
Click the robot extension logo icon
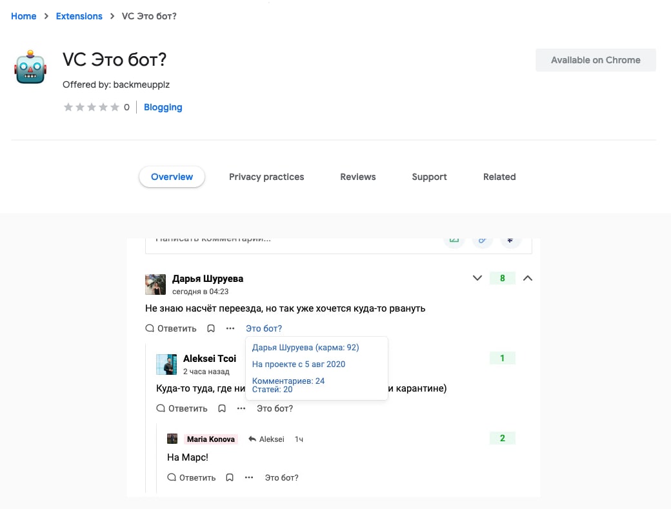pyautogui.click(x=30, y=67)
